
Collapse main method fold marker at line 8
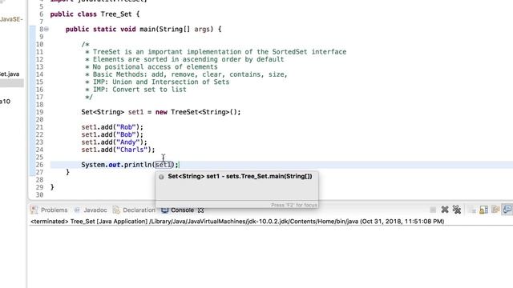[46, 29]
